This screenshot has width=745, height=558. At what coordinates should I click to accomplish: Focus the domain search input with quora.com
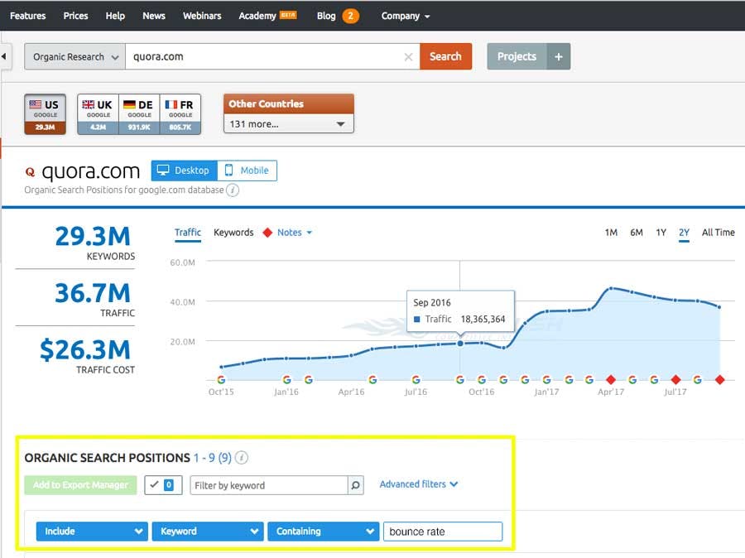point(272,56)
